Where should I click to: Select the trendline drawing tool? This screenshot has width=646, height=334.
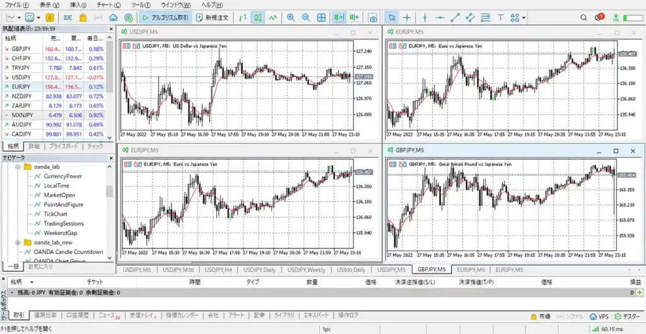[456, 18]
